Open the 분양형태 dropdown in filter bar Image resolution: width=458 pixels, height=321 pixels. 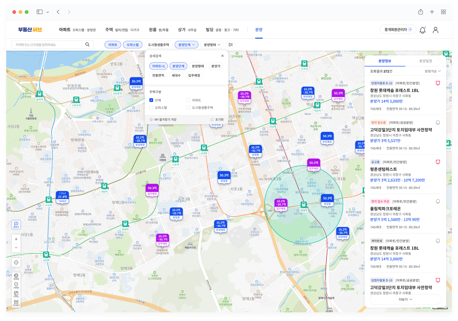[x=212, y=45]
